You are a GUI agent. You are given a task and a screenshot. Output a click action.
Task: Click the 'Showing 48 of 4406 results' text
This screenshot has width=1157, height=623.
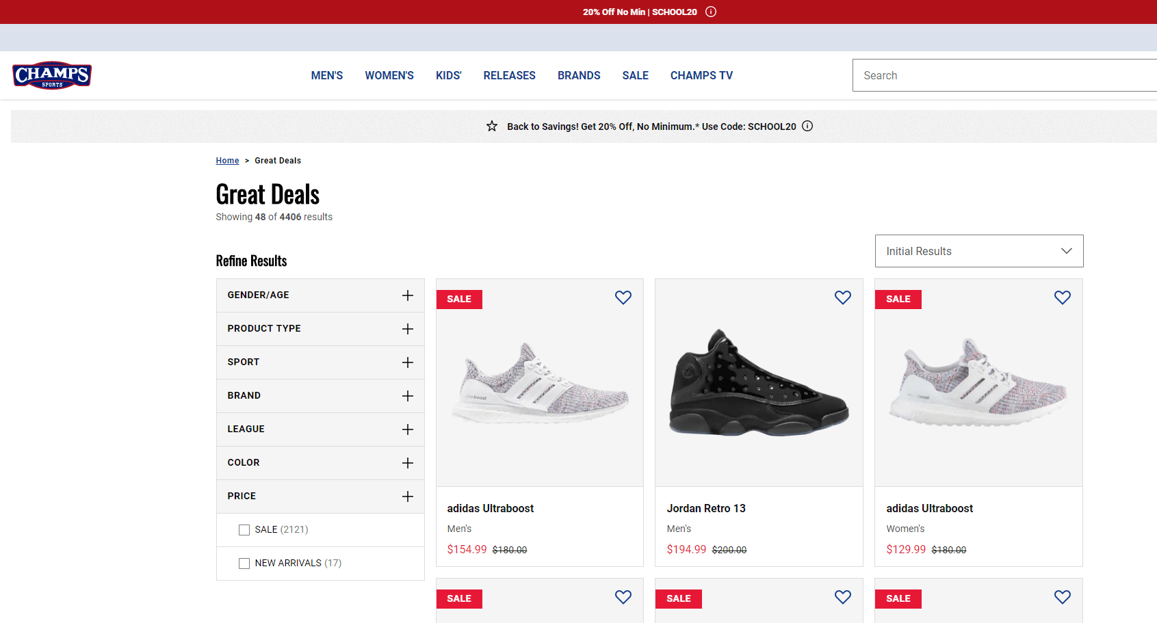[x=274, y=217]
